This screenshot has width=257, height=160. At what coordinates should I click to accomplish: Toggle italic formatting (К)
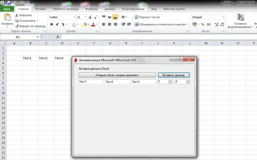click(x=57, y=24)
